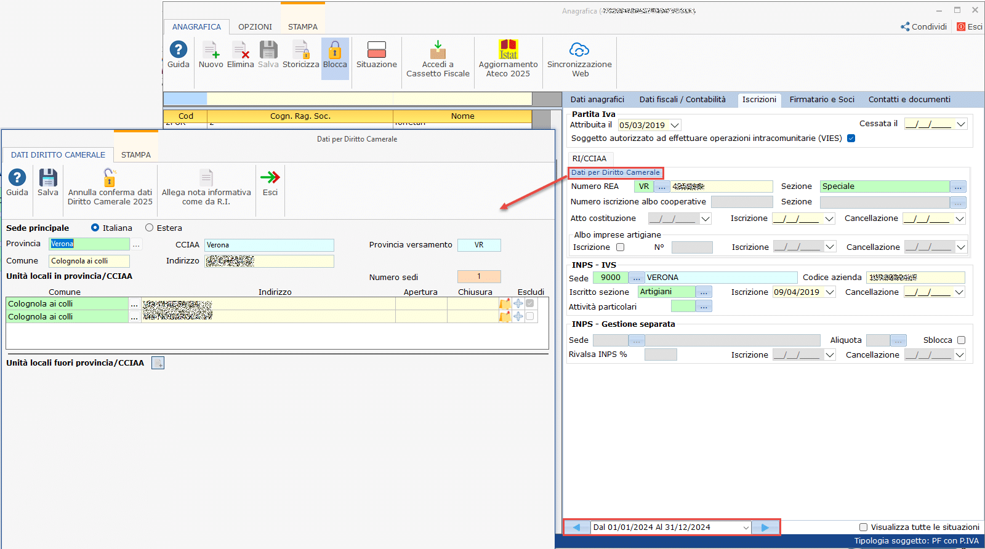
Task: Open period dropdown Dal 01/01/2024 Al 31/12/2024
Action: coord(746,527)
